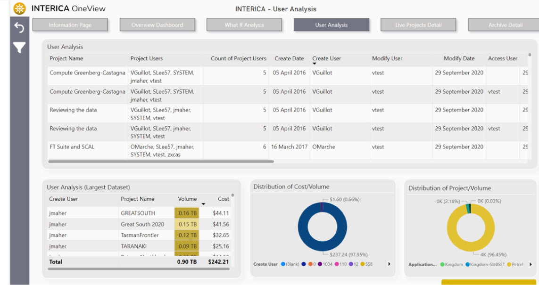Go to the Information Page
The height and width of the screenshot is (285, 539).
[70, 25]
